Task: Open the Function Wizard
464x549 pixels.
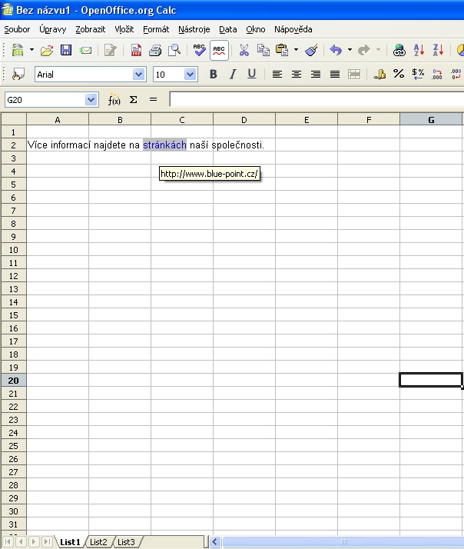Action: coord(114,100)
